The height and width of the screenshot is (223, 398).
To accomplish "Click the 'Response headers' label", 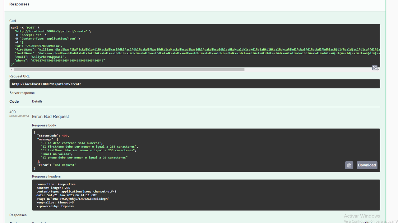I will [46, 176].
